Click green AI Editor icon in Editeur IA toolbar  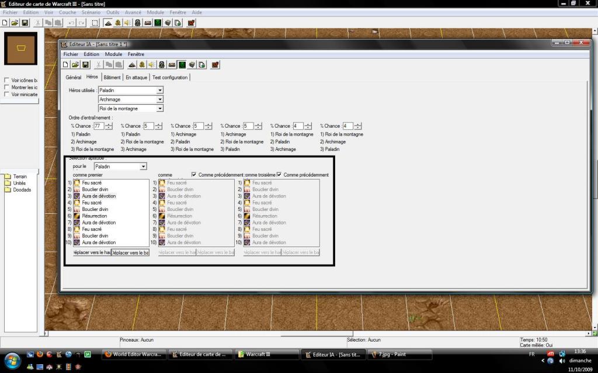[x=182, y=65]
